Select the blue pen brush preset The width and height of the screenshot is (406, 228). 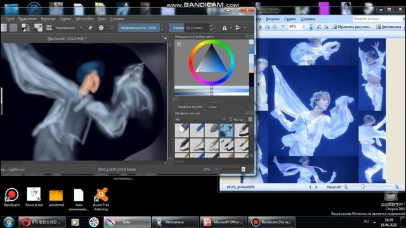pos(197,130)
